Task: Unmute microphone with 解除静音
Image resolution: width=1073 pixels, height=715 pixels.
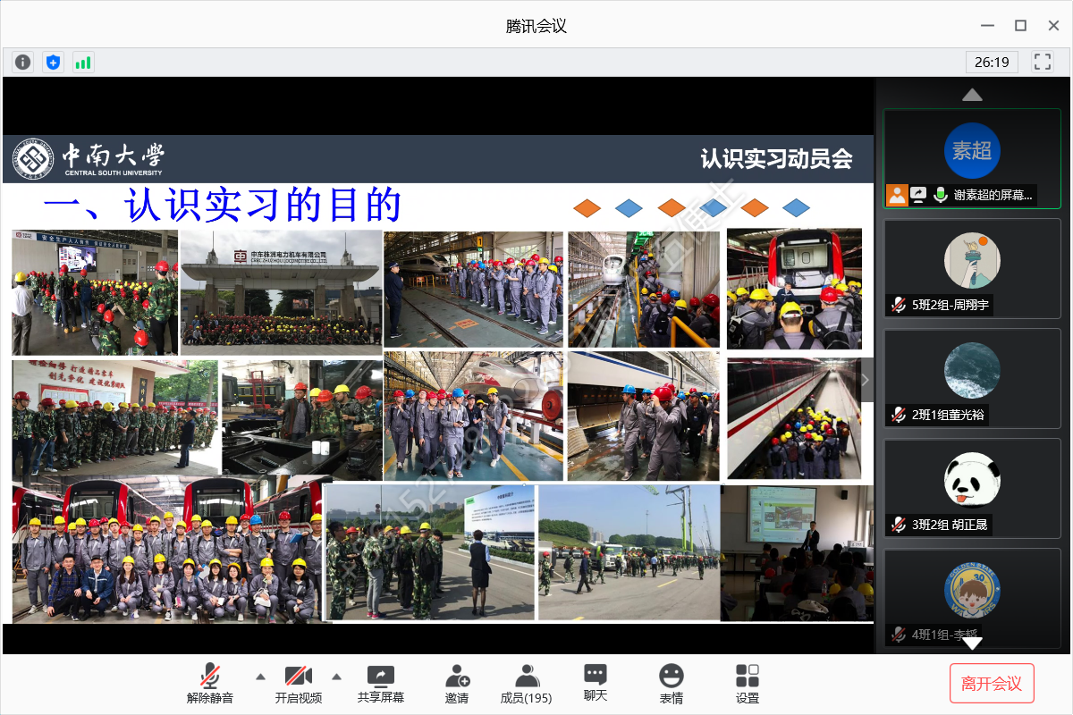Action: tap(210, 684)
